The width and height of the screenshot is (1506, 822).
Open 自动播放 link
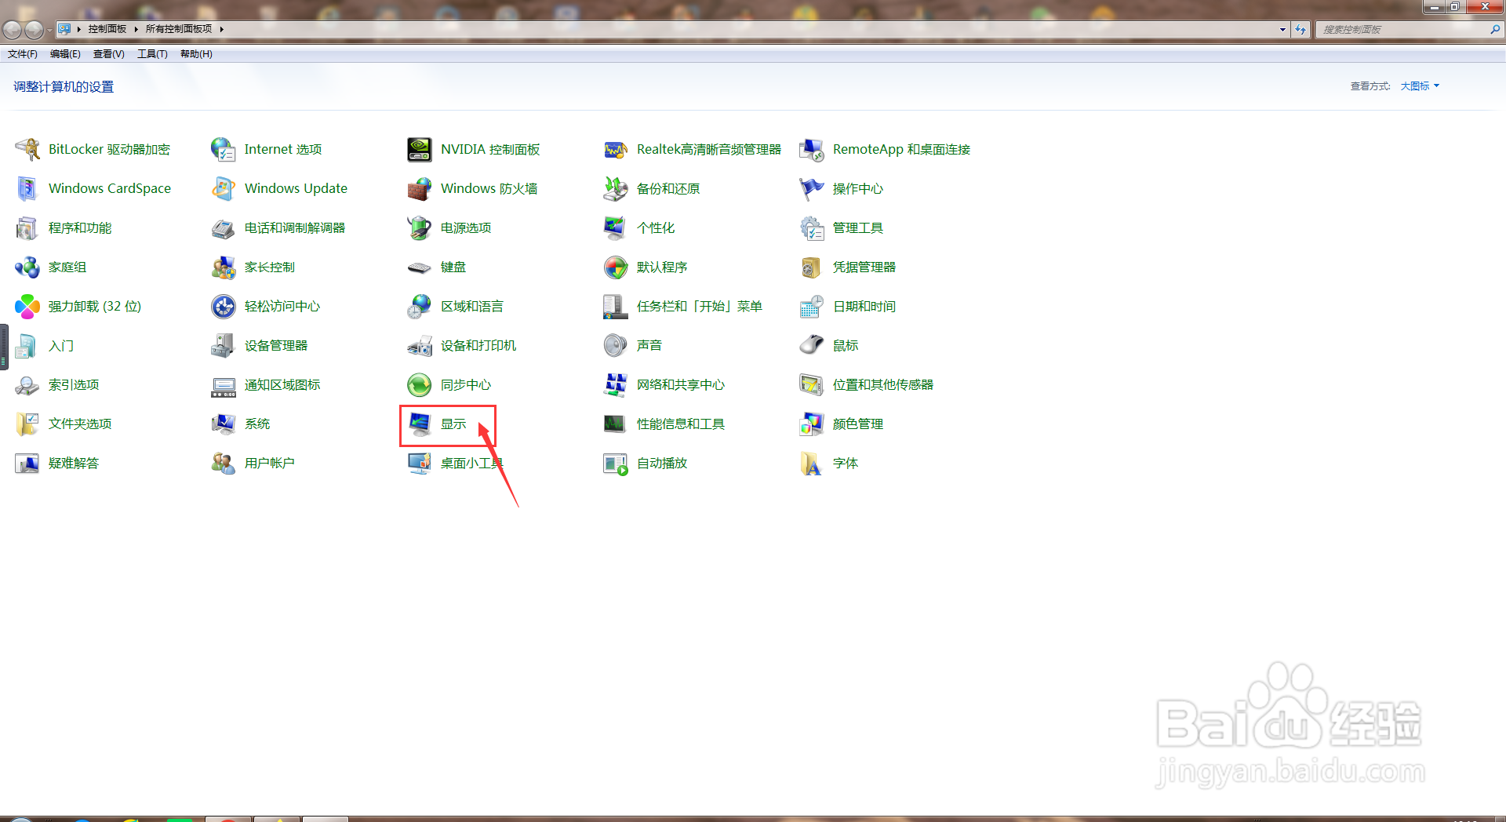[x=662, y=463]
